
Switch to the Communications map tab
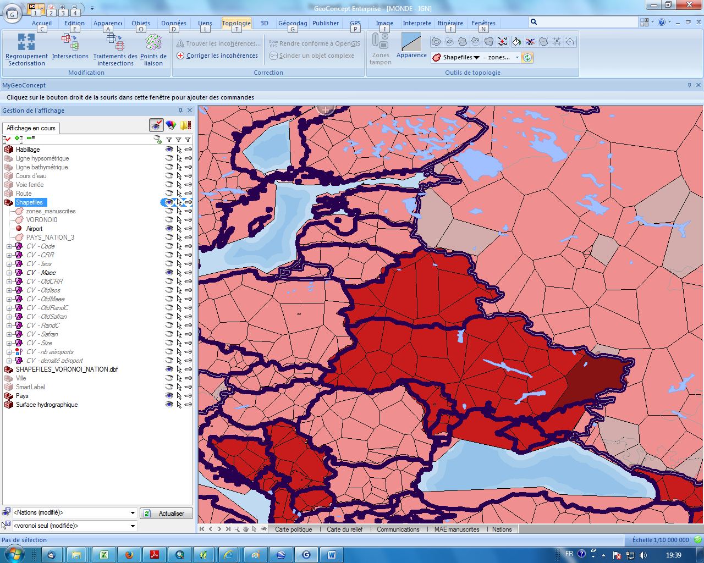398,529
